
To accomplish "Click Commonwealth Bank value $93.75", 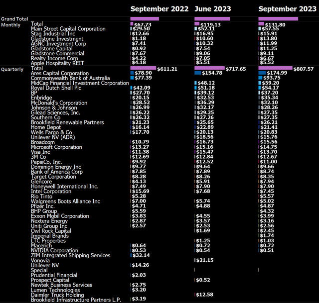I will [x=272, y=78].
